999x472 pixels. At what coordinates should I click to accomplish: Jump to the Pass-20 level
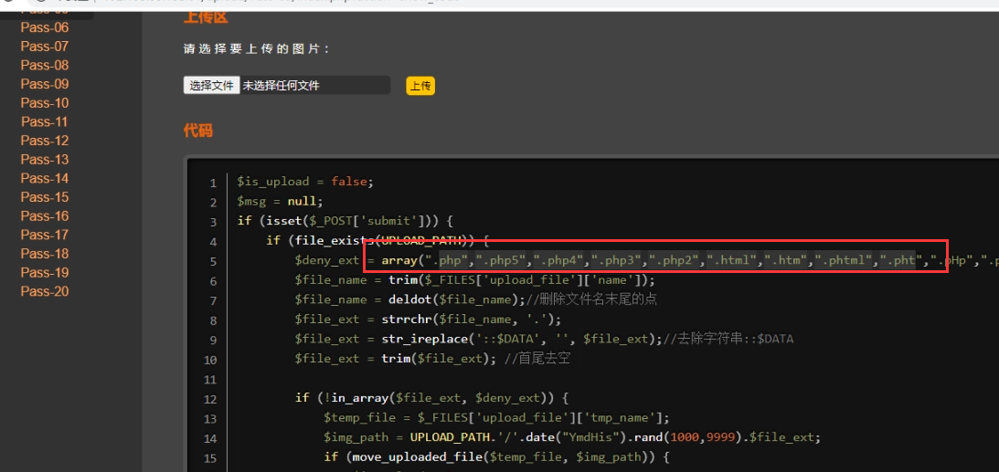(x=45, y=291)
